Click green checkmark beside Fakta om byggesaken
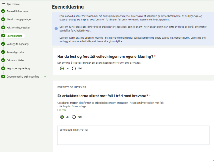Viewport: 214px width, 161px height. (x=3, y=28)
